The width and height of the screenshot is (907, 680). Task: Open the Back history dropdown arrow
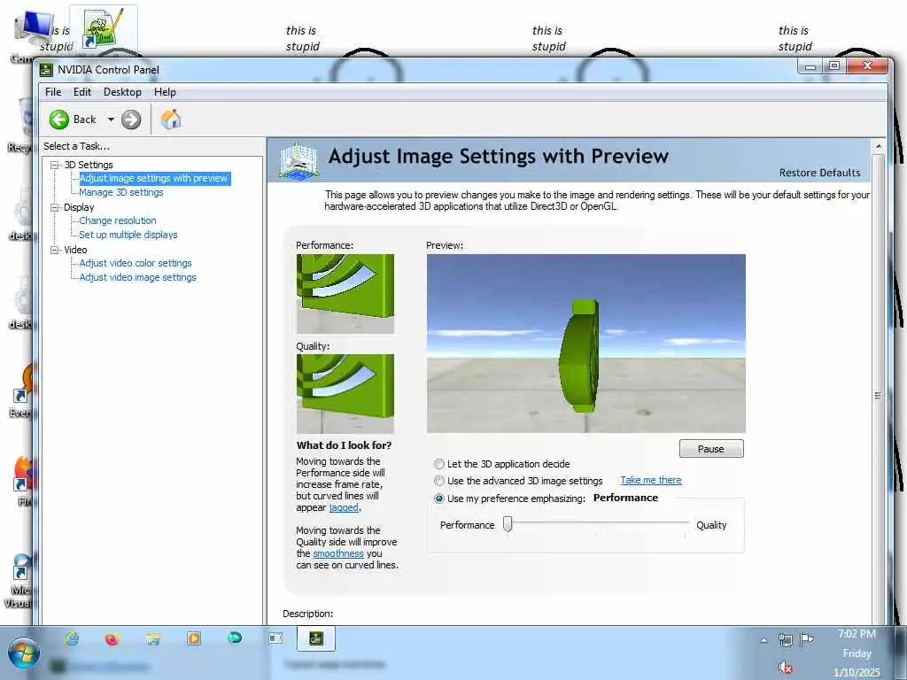click(111, 120)
